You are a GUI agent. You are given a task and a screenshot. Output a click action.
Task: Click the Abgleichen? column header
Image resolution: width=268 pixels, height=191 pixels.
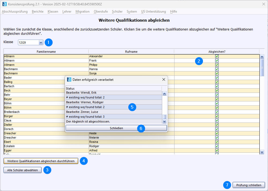coord(217,52)
